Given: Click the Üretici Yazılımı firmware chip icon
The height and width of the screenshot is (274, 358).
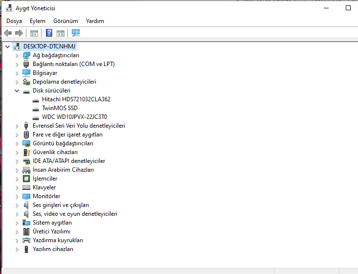Looking at the screenshot, I should [26, 231].
